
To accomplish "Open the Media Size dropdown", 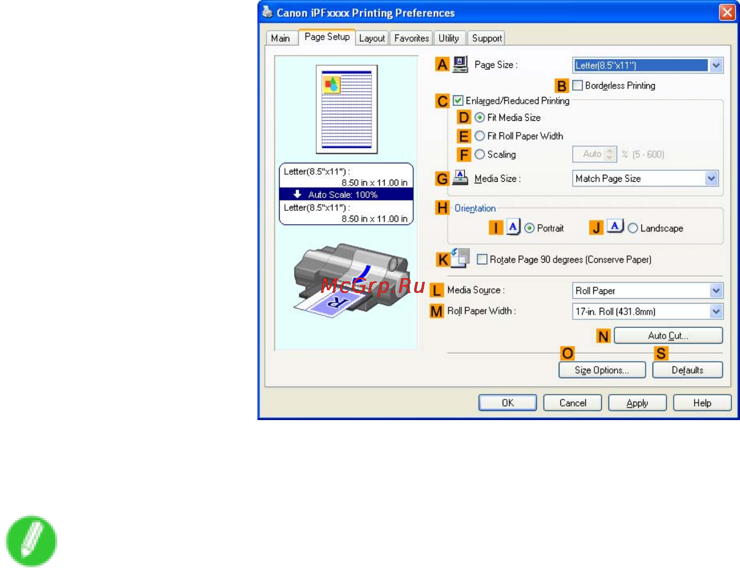I will coord(711,179).
